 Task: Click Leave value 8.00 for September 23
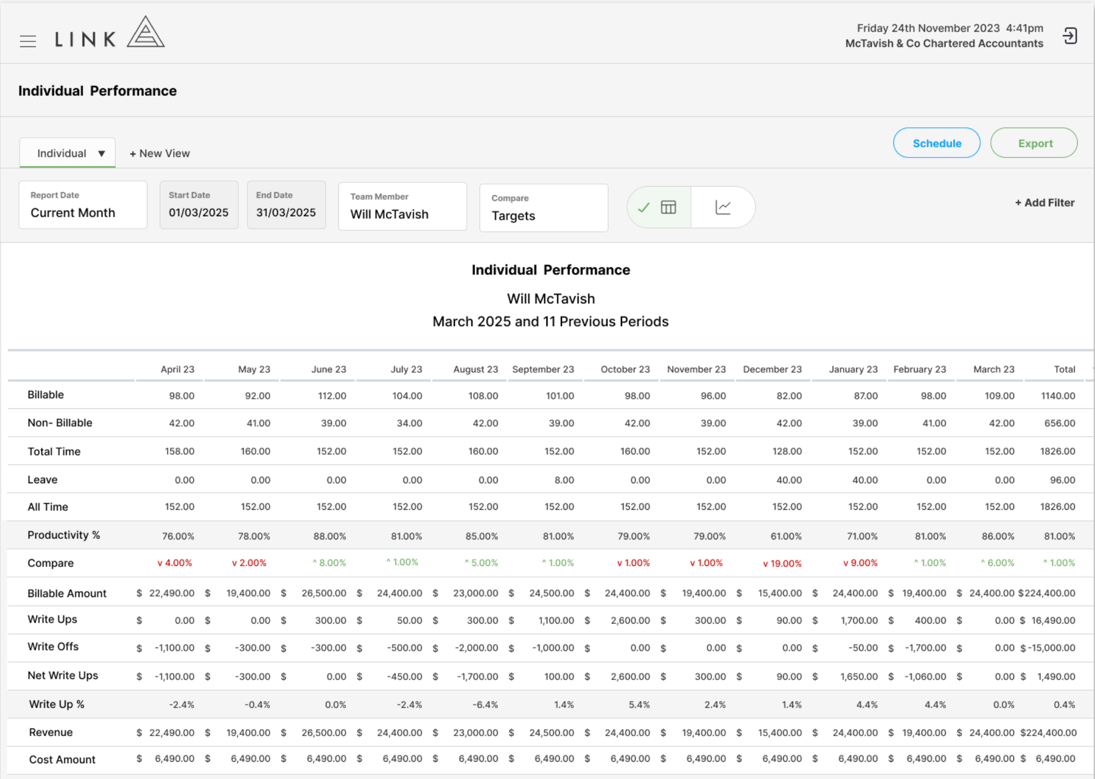564,480
